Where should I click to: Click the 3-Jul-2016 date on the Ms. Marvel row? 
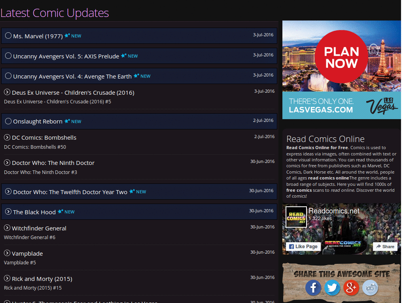click(263, 35)
